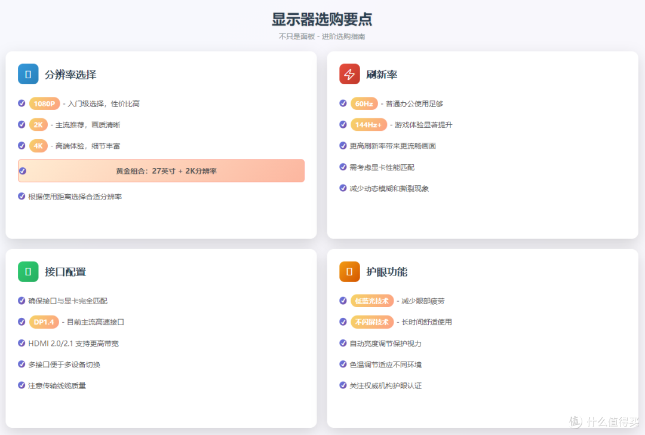
Task: Click the text 主流推荐，画质清晰
Action: (88, 125)
